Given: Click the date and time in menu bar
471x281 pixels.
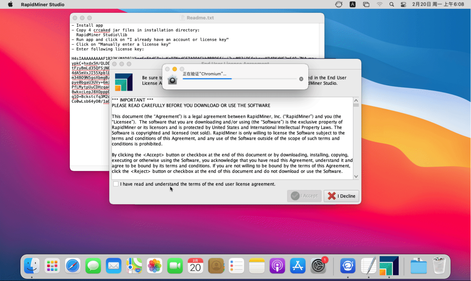Looking at the screenshot, I should click(438, 4).
